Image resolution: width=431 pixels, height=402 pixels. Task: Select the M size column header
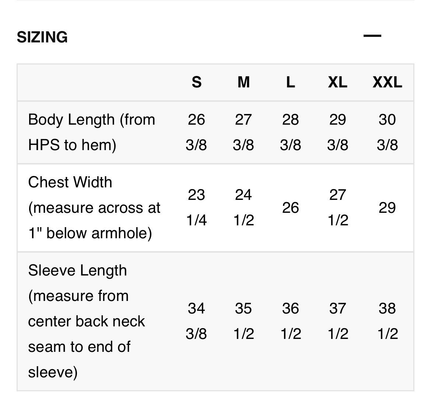pyautogui.click(x=243, y=82)
